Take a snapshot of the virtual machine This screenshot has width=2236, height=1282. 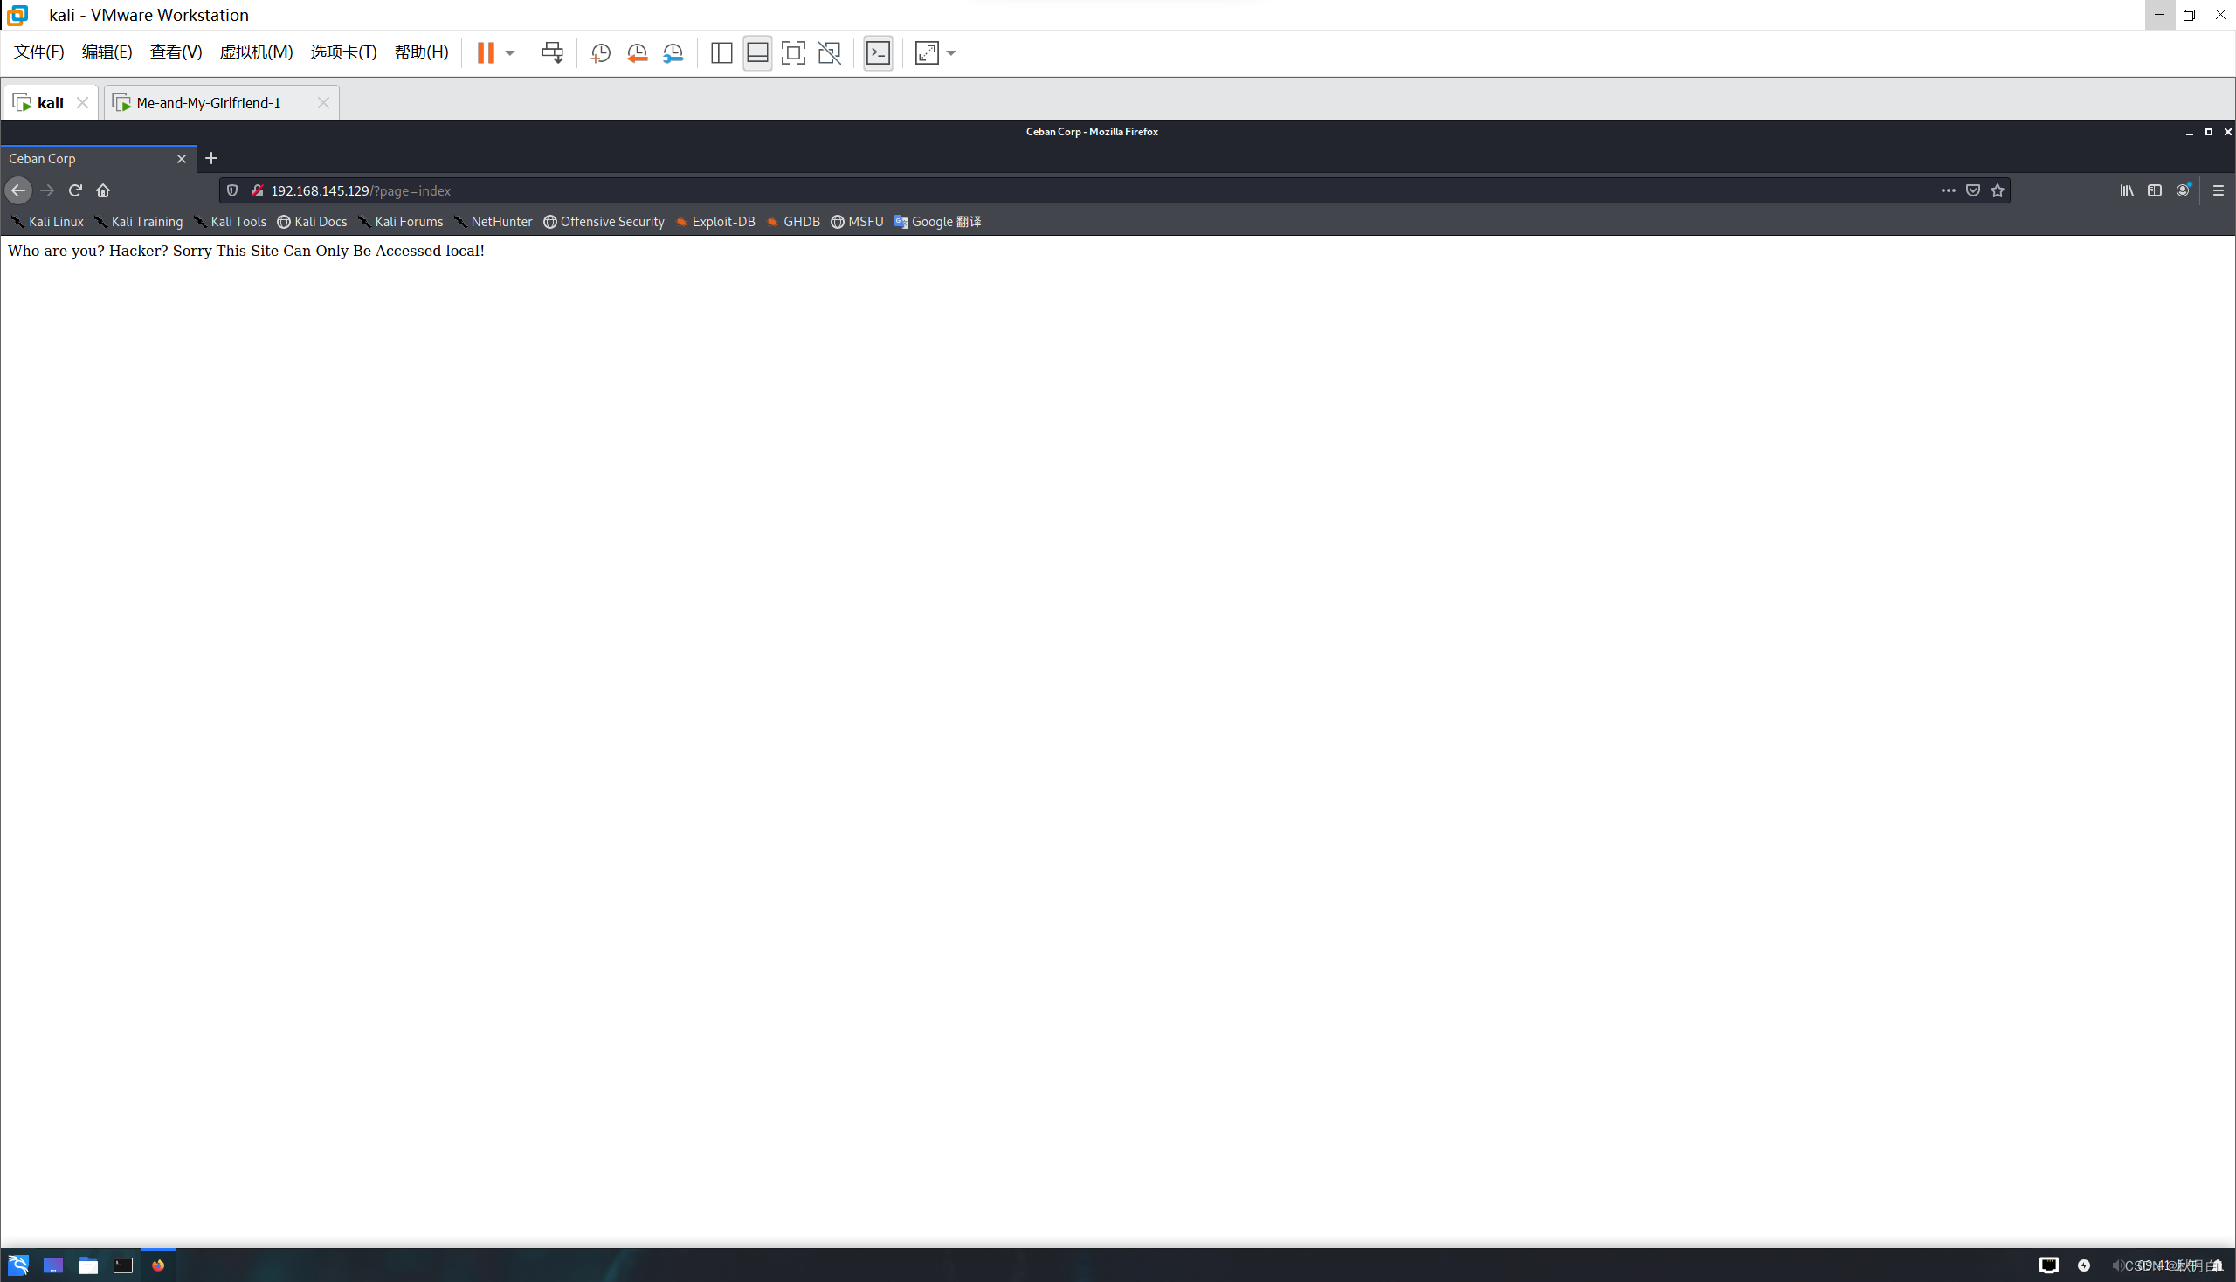(600, 52)
